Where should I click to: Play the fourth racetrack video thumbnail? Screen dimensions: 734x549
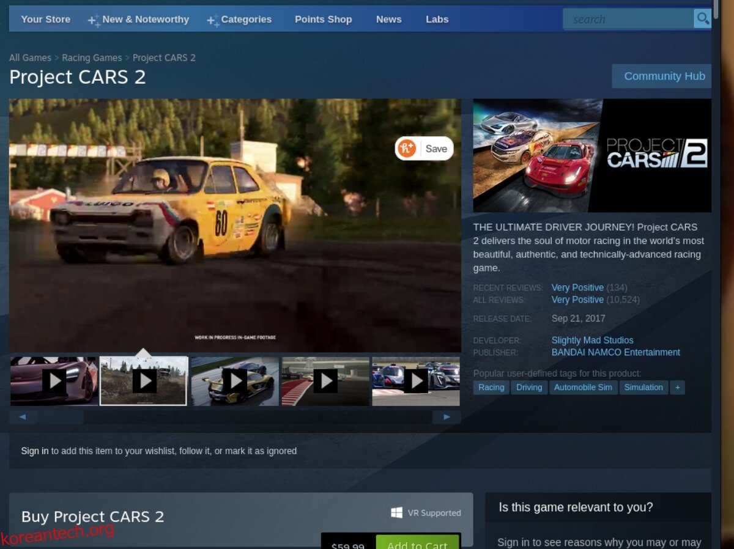pyautogui.click(x=325, y=381)
